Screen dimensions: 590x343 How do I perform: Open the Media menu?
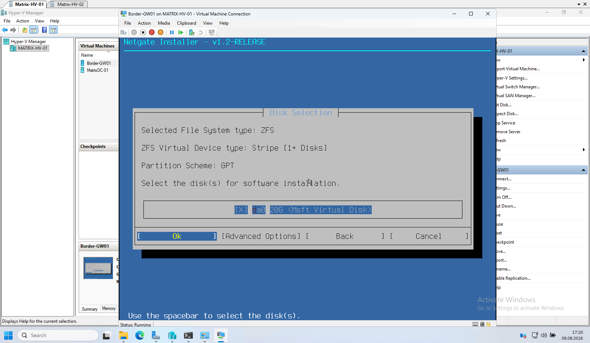coord(164,23)
